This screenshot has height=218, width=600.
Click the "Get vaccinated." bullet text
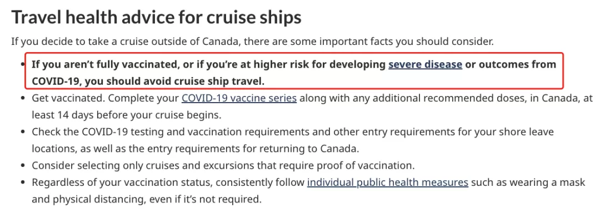(67, 99)
